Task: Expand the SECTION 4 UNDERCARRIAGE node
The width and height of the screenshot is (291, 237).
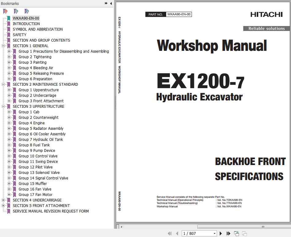Action: (x=3, y=200)
